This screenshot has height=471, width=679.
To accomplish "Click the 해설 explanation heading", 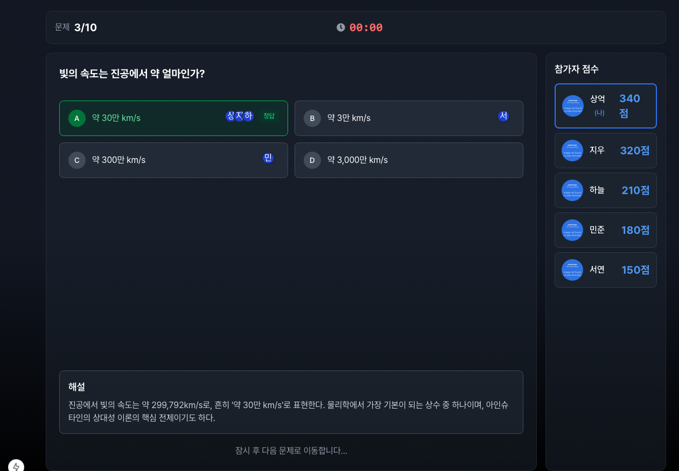I will [x=76, y=387].
